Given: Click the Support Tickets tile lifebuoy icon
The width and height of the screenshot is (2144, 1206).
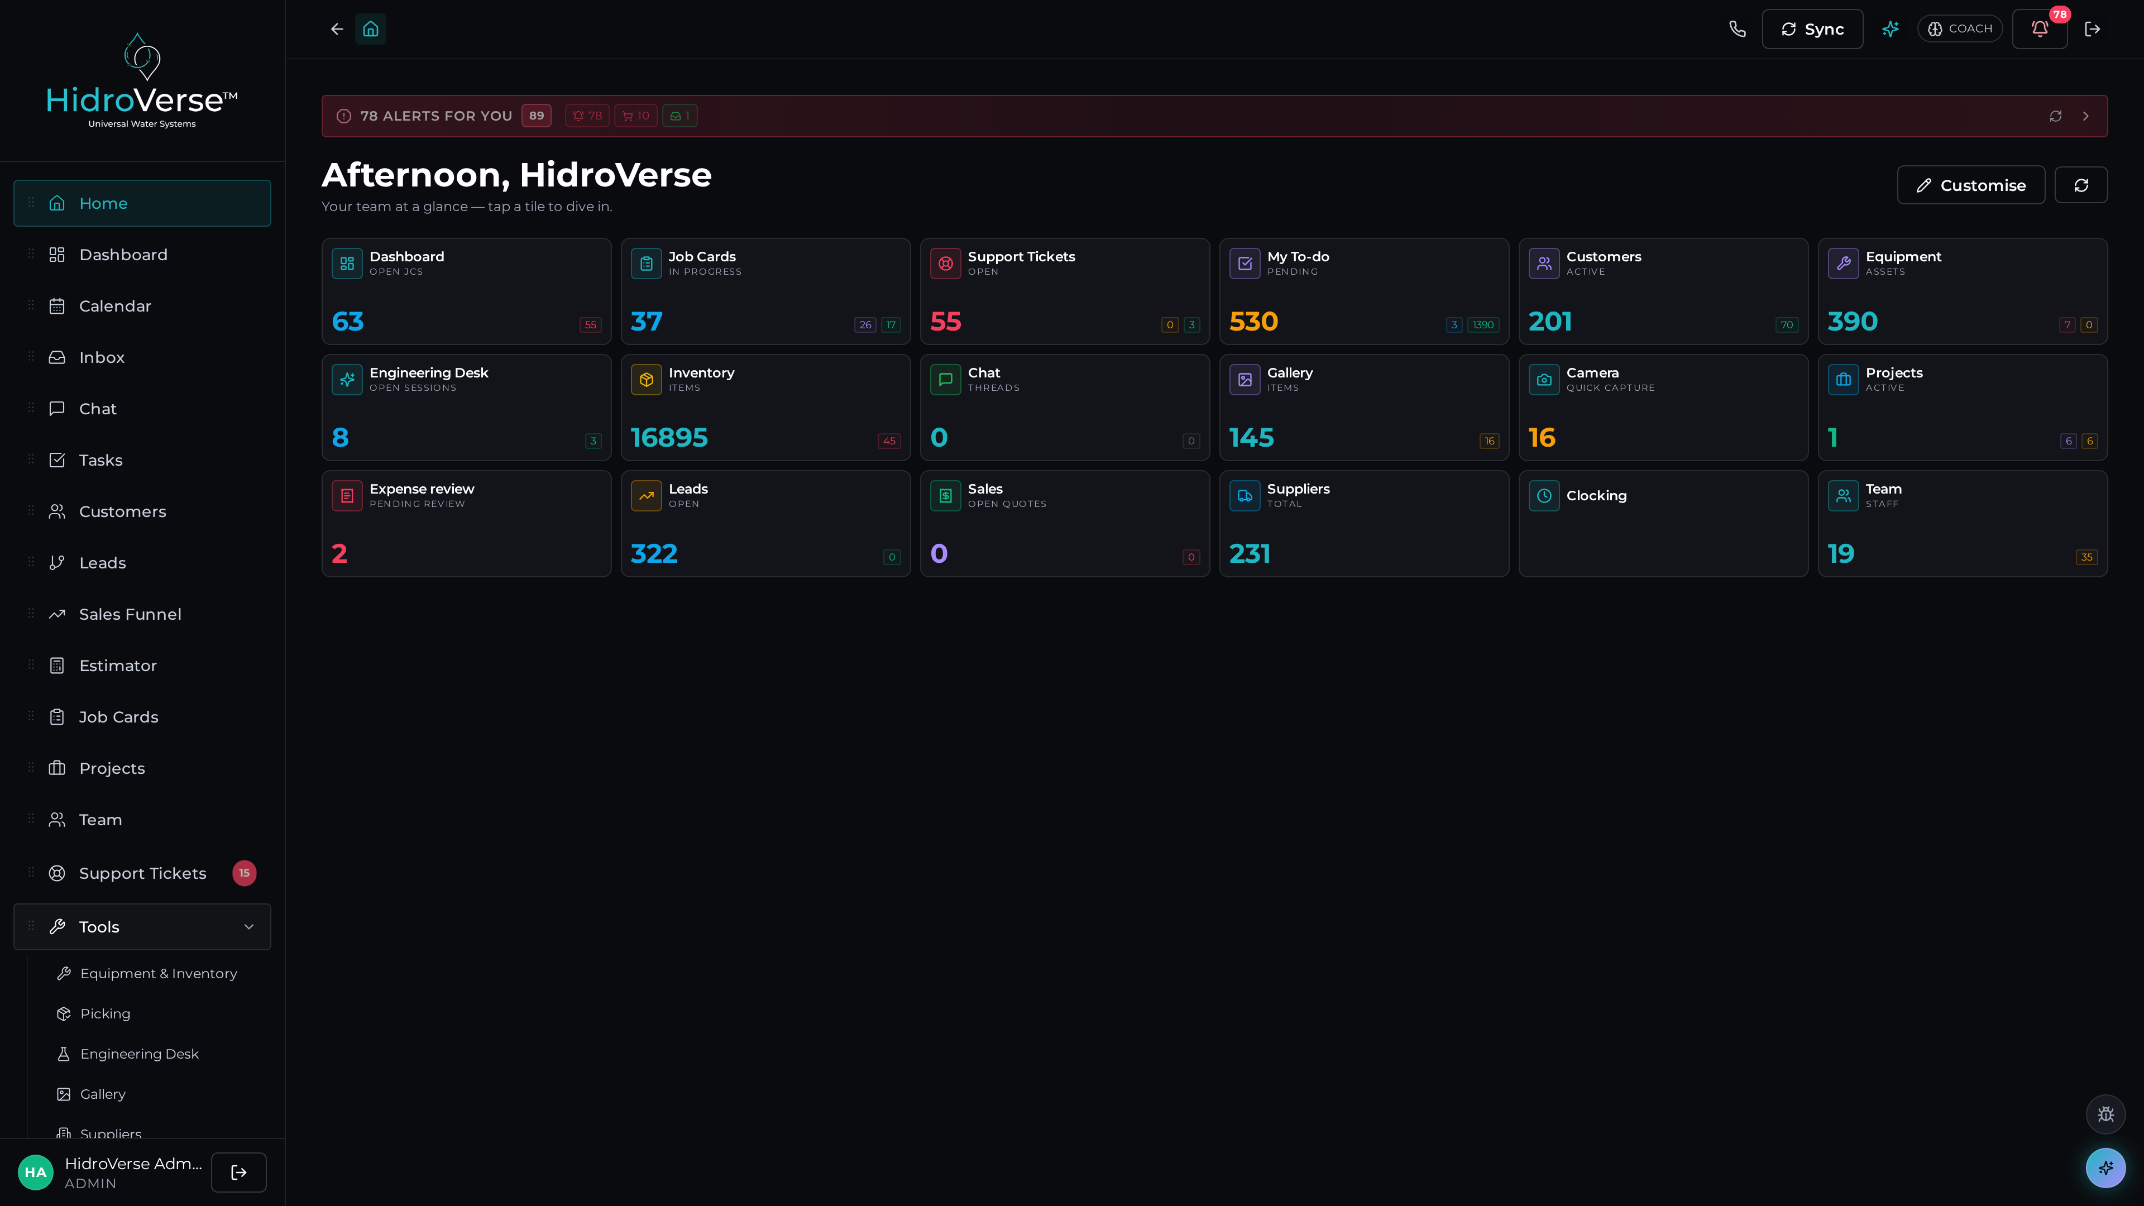Looking at the screenshot, I should pos(945,263).
